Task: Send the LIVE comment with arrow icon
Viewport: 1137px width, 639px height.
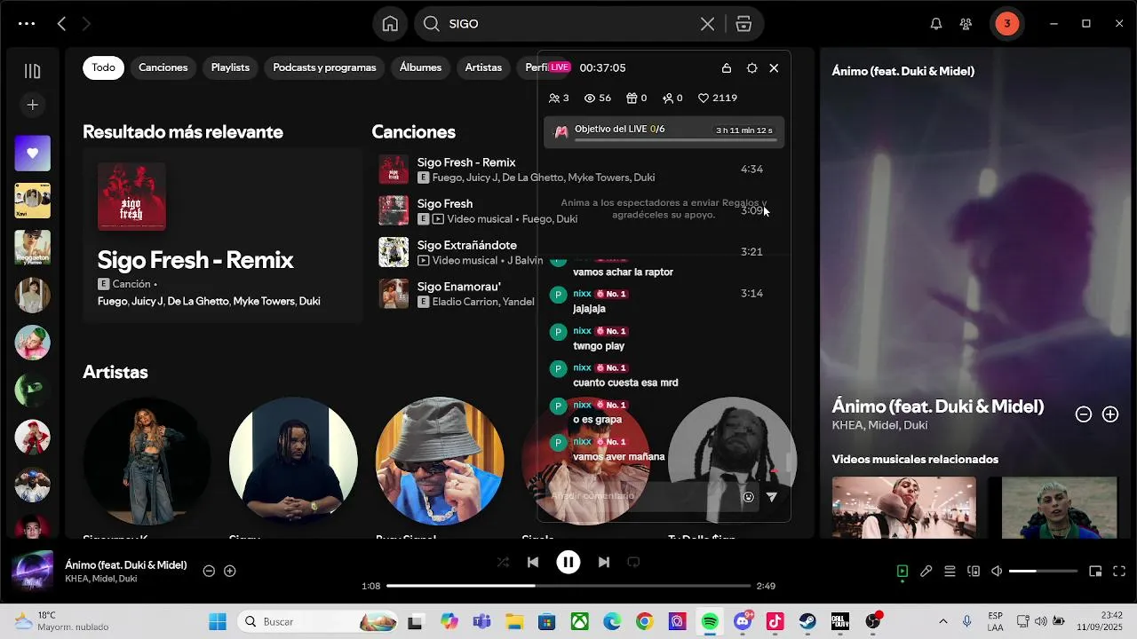Action: [772, 497]
